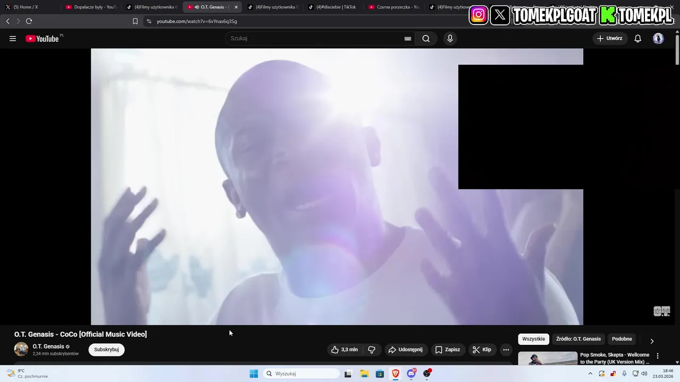Open options for the Pop Smoke video
Viewport: 680px width, 382px height.
658,356
